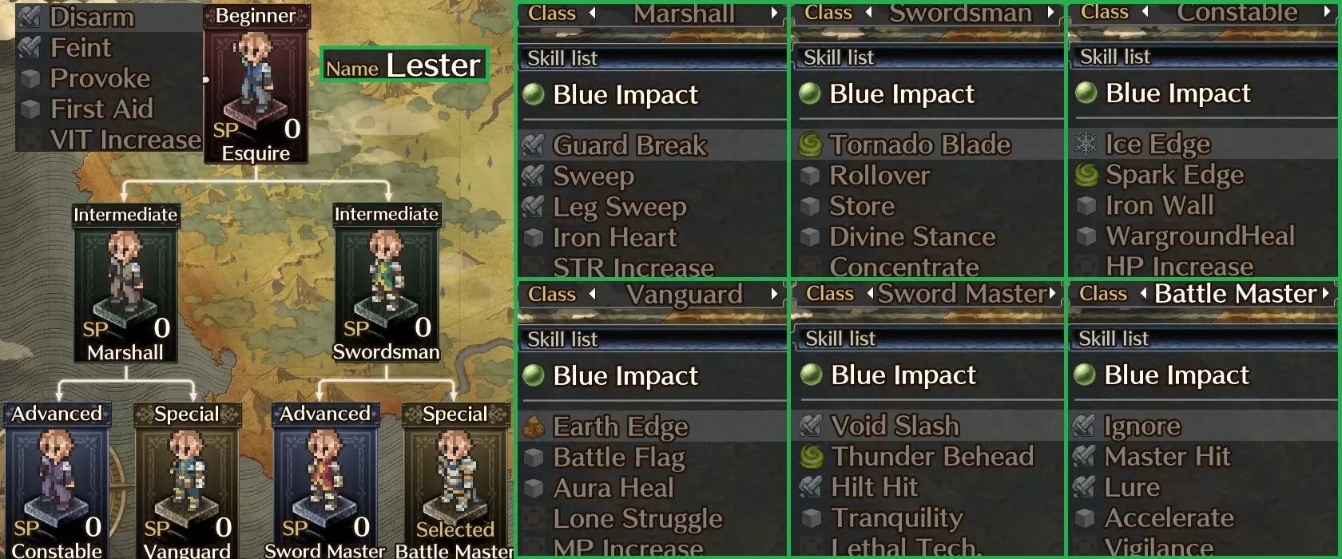Choose the Vanguard special class card
Viewport: 1342px width, 559px height.
(x=187, y=482)
